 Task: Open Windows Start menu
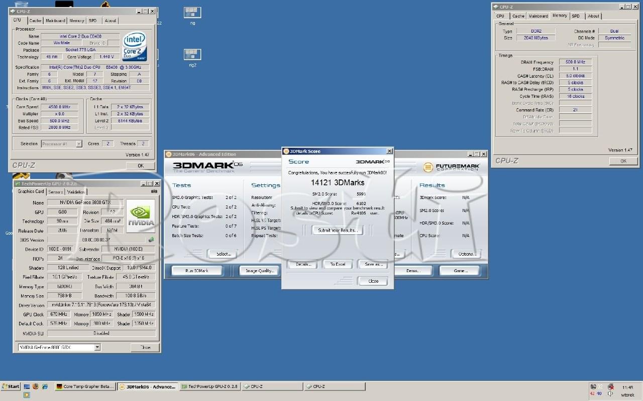[x=11, y=386]
